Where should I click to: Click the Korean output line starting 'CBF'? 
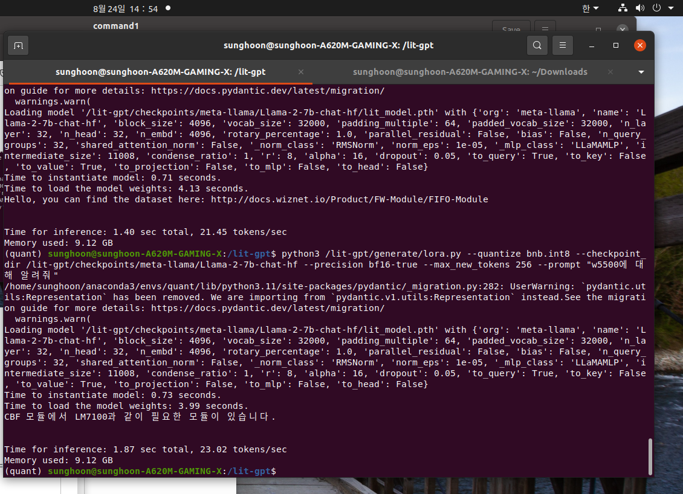point(140,417)
